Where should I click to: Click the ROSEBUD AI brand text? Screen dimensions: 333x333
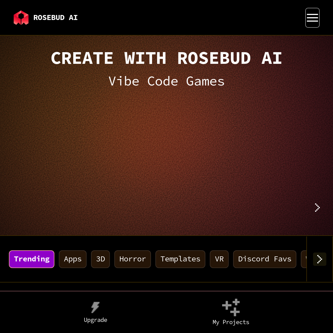pyautogui.click(x=56, y=18)
